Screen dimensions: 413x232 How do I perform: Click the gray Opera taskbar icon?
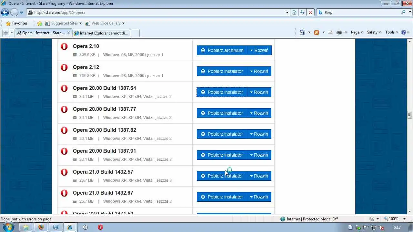point(85,227)
